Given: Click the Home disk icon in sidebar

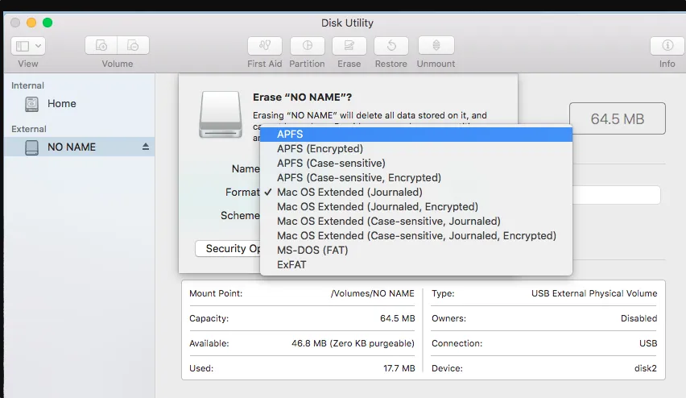Looking at the screenshot, I should (x=31, y=104).
